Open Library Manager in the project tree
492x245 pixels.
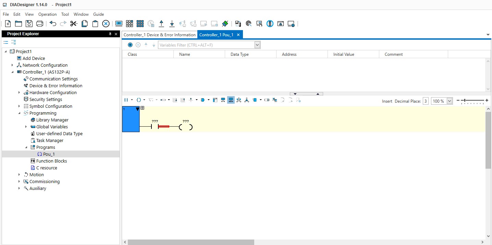52,120
